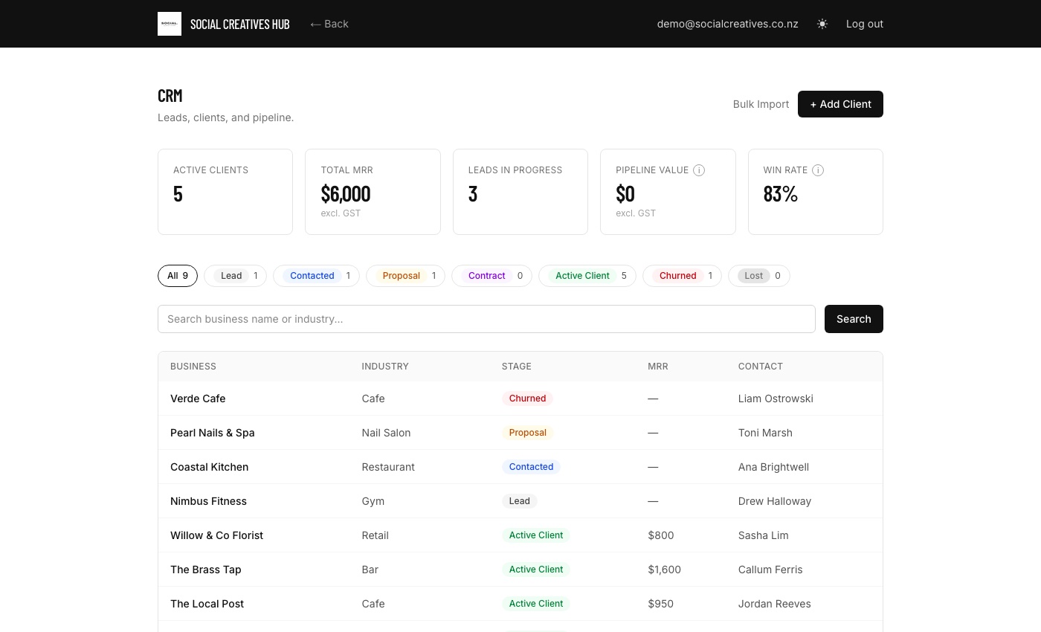Click the Contacted badge in Coastal Kitchen row
This screenshot has height=632, width=1041.
(531, 467)
